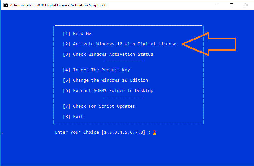Image resolution: width=254 pixels, height=166 pixels.
Task: Click the '[1,2,3,4,5,6,7,8]' choice list
Action: 123,132
